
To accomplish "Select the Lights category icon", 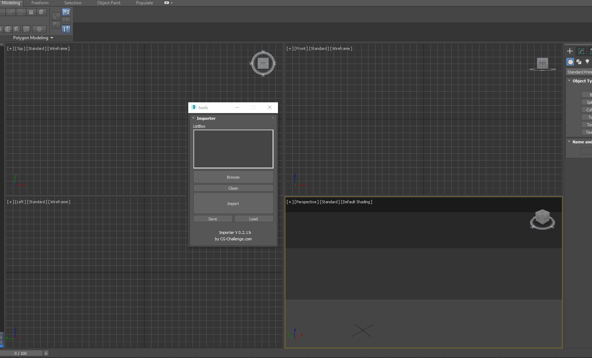I will point(587,62).
